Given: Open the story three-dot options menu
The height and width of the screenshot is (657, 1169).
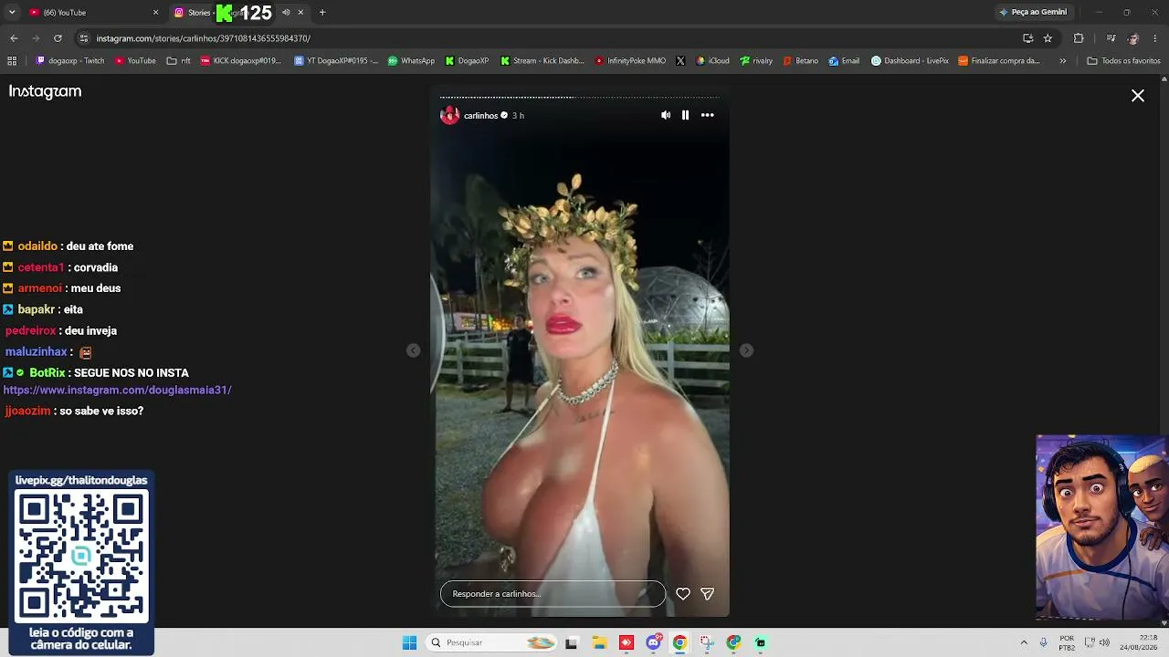Looking at the screenshot, I should 707,115.
